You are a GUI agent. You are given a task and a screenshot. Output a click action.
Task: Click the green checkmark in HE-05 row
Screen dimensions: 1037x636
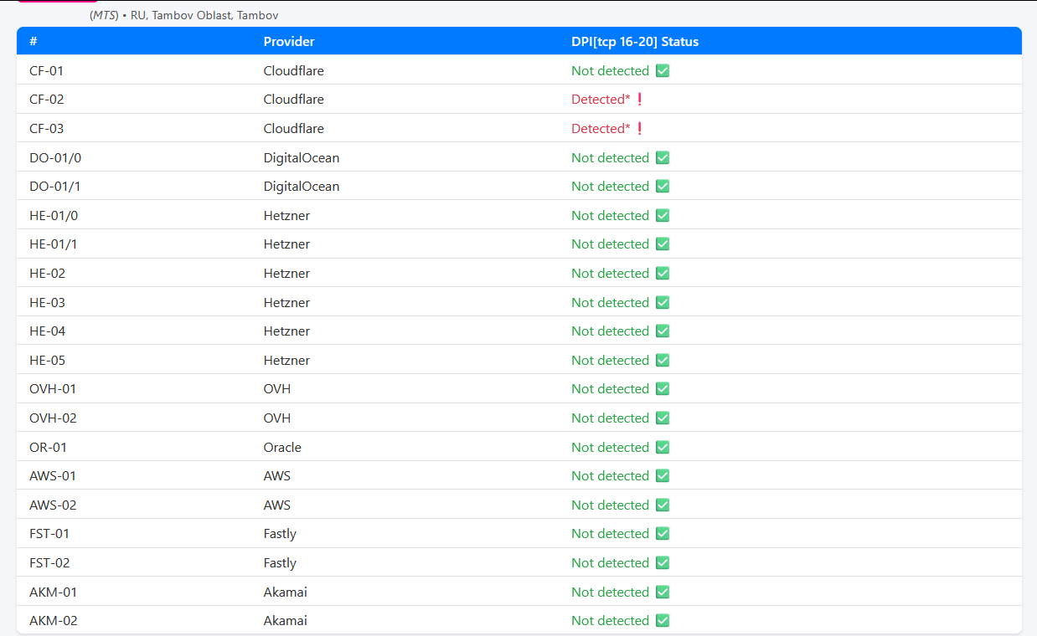[663, 361]
